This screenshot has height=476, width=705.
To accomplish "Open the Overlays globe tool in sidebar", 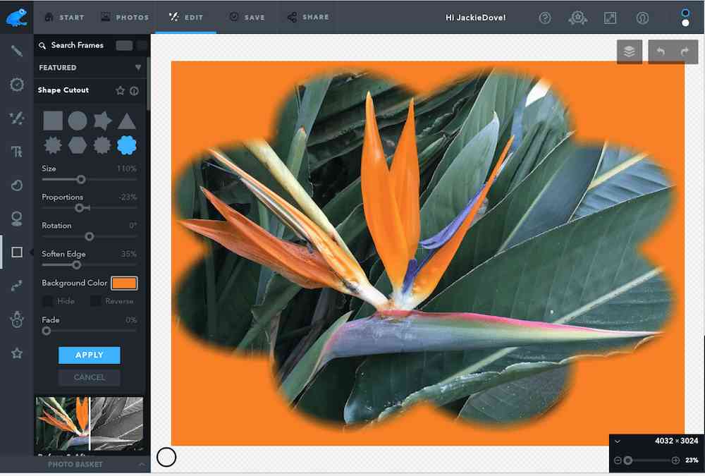I will (17, 219).
